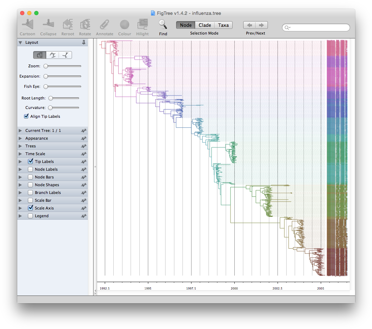This screenshot has height=329, width=372.
Task: Disable the Tip Labels checkbox
Action: pos(30,162)
